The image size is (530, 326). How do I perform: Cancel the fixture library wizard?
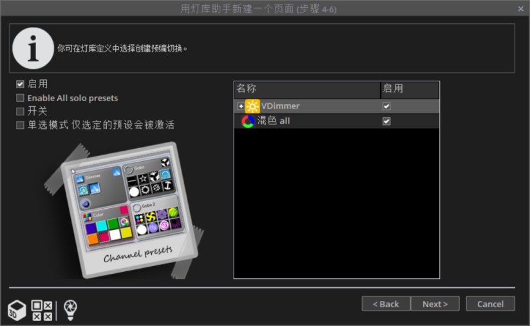click(490, 304)
